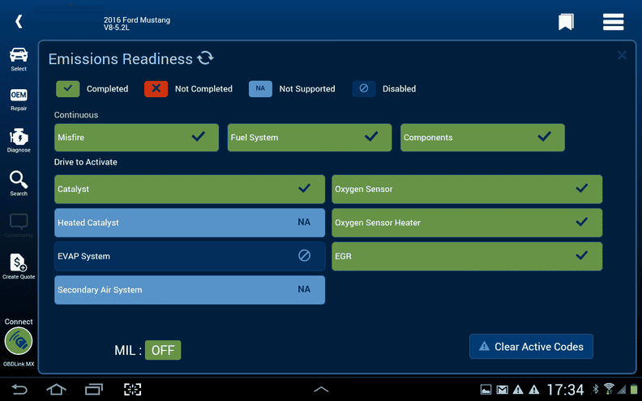Click the Drive to Activate label
The height and width of the screenshot is (401, 642).
click(x=86, y=162)
